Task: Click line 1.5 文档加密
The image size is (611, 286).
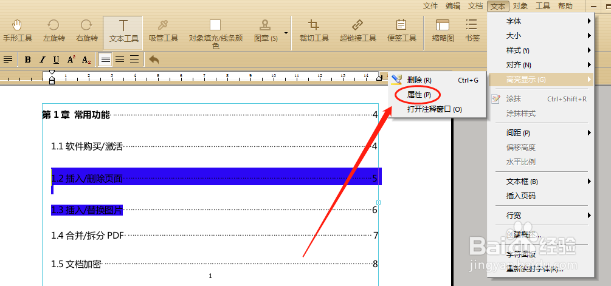Action: click(77, 264)
